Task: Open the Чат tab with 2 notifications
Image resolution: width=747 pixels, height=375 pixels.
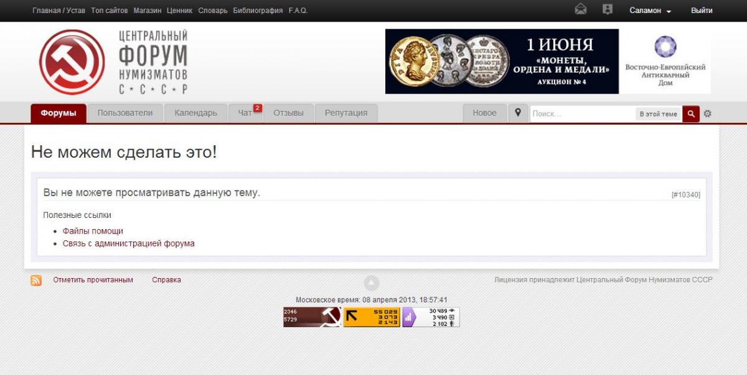Action: pyautogui.click(x=245, y=113)
